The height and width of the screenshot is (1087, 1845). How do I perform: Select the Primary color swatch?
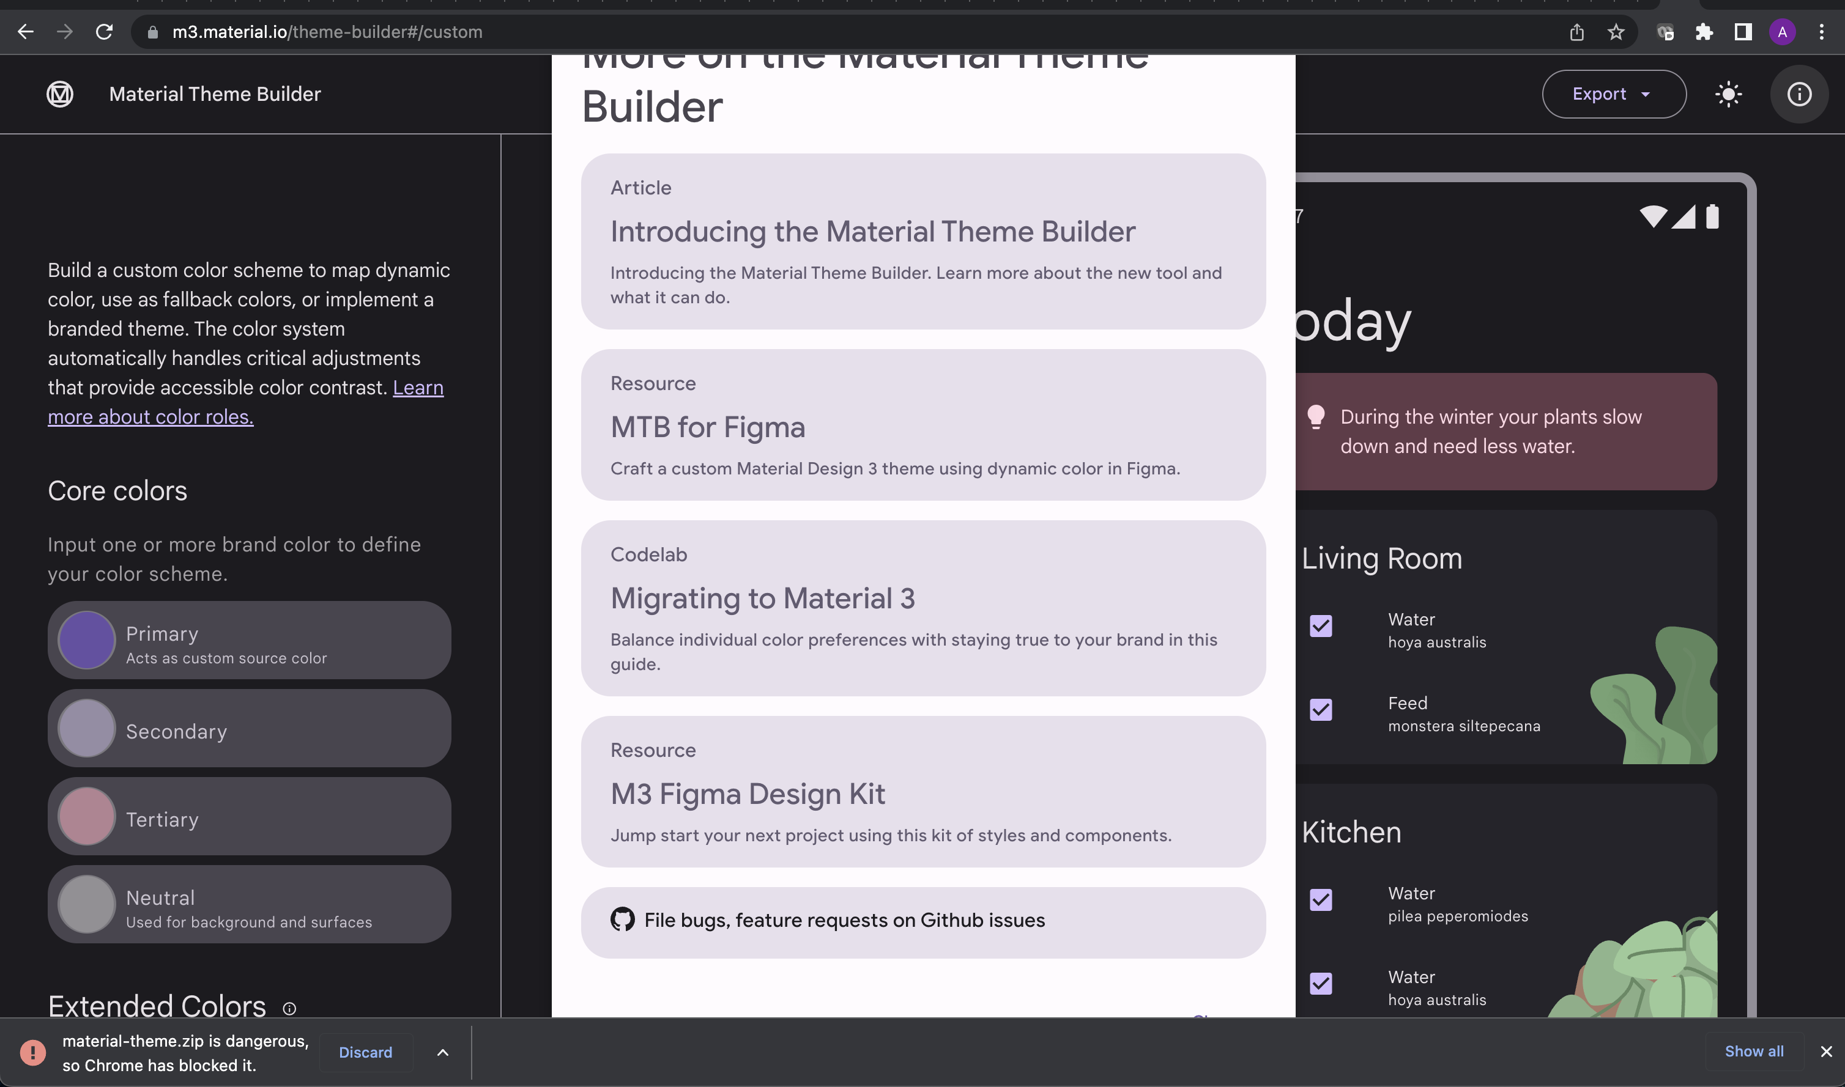click(86, 639)
